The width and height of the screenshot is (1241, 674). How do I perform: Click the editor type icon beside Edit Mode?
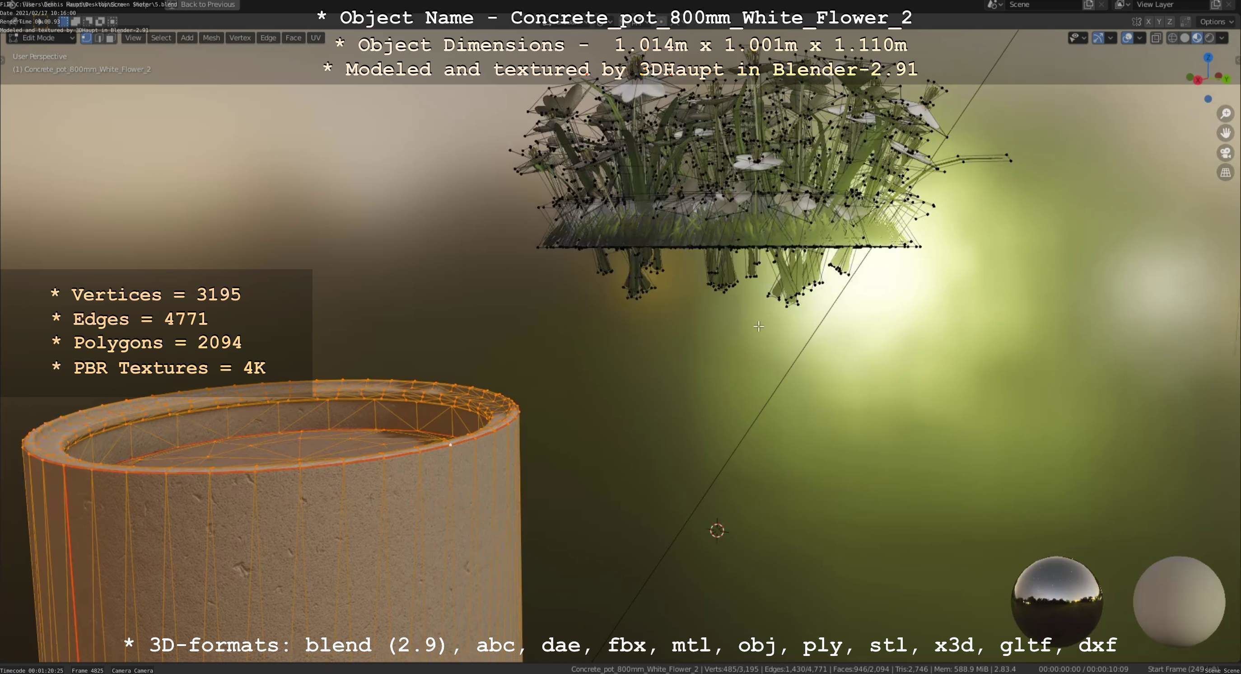[13, 38]
